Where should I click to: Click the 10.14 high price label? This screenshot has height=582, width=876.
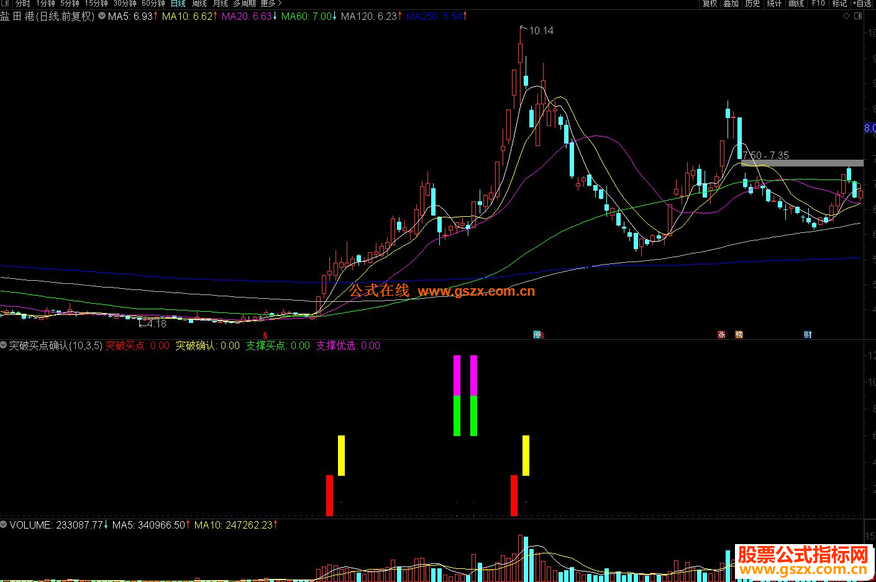pos(541,30)
